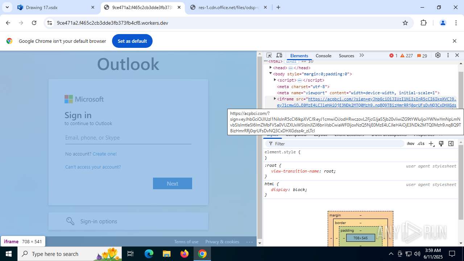
Task: Open the DevTools settings gear
Action: tap(438, 55)
